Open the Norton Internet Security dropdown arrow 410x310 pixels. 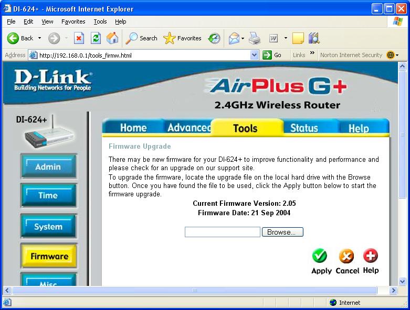click(x=397, y=55)
